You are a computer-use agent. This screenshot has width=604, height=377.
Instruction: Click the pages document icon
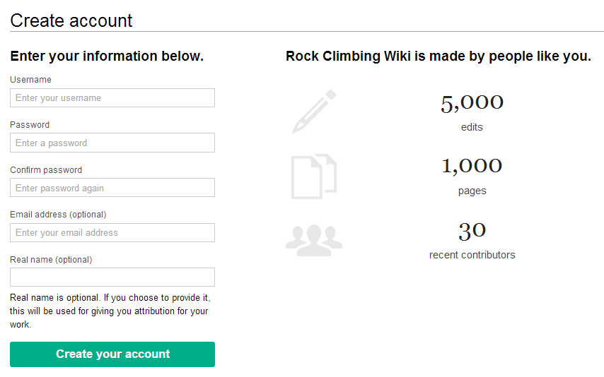(x=313, y=176)
